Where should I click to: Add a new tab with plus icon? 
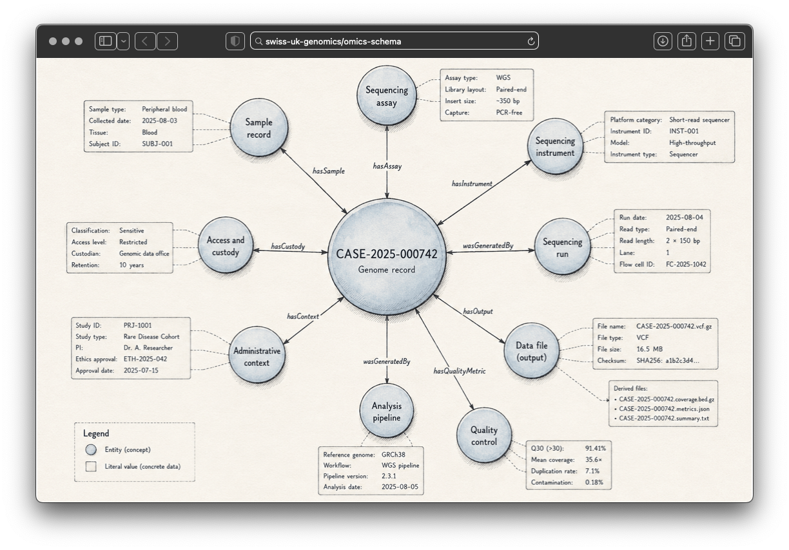(x=710, y=41)
